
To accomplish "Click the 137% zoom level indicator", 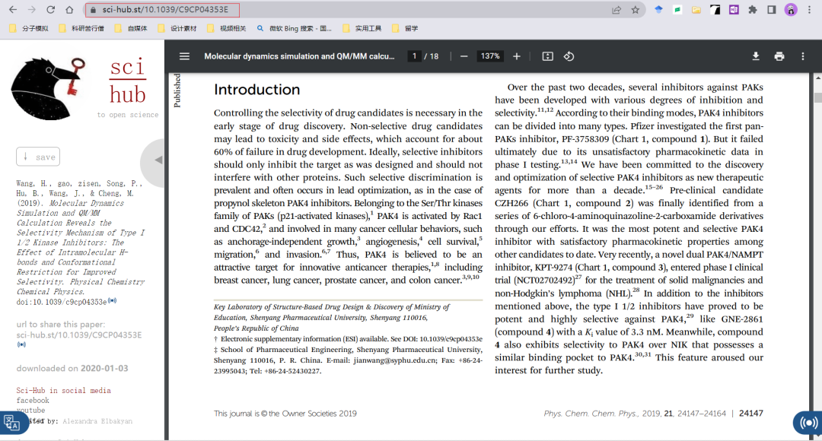I will pyautogui.click(x=490, y=56).
